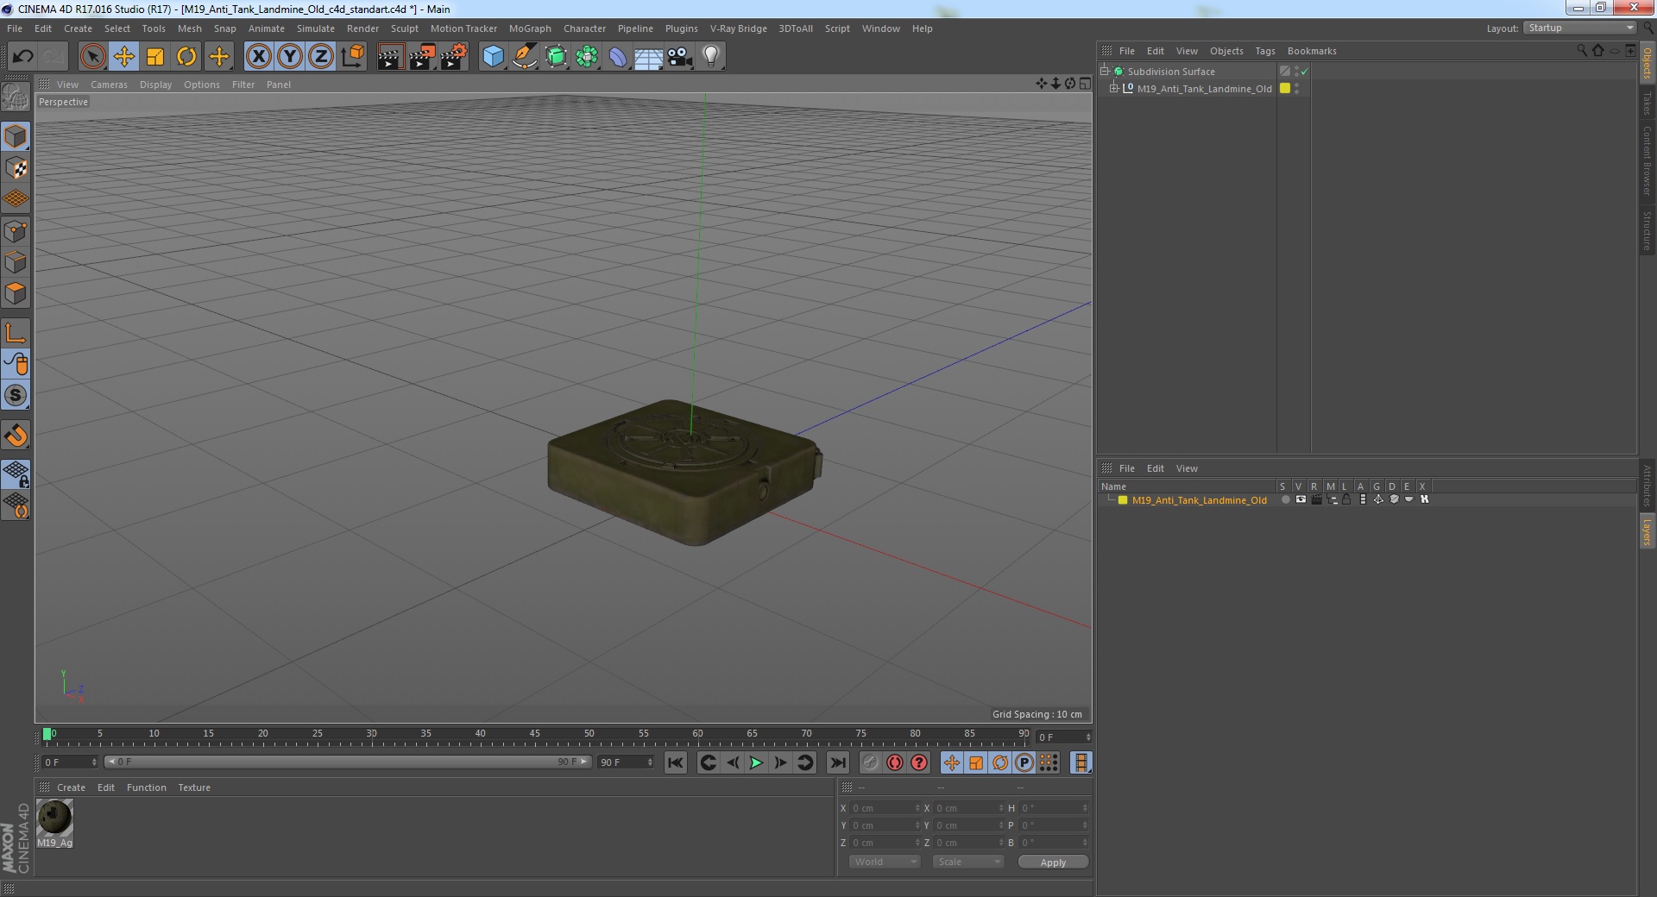
Task: Click Render to Picture Viewer icon
Action: 422,57
